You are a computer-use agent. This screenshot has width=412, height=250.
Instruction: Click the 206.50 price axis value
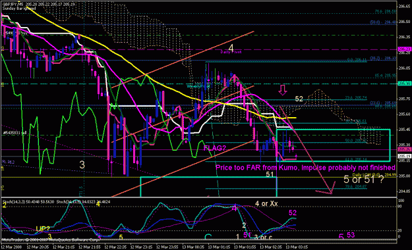click(x=405, y=22)
